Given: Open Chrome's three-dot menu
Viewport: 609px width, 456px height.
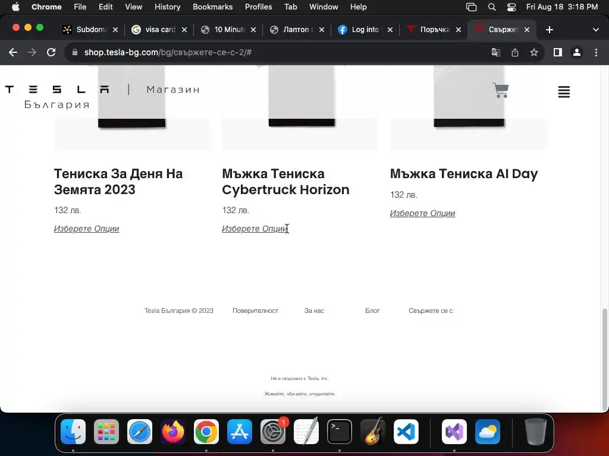Looking at the screenshot, I should pyautogui.click(x=596, y=52).
